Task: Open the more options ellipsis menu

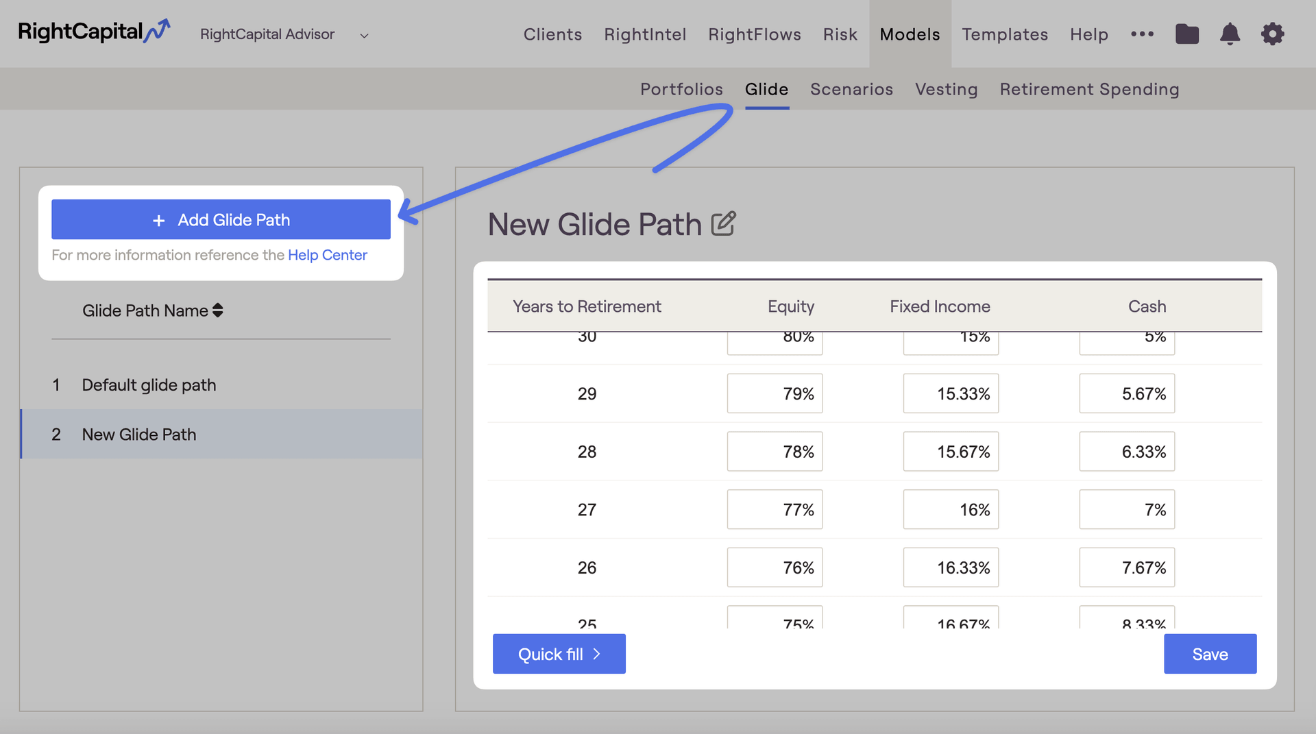Action: point(1142,34)
